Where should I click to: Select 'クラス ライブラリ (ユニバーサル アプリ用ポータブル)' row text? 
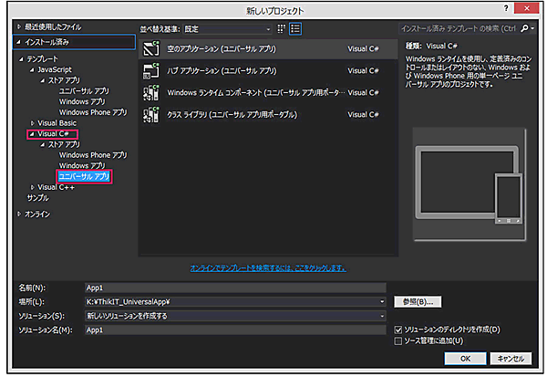pos(232,115)
